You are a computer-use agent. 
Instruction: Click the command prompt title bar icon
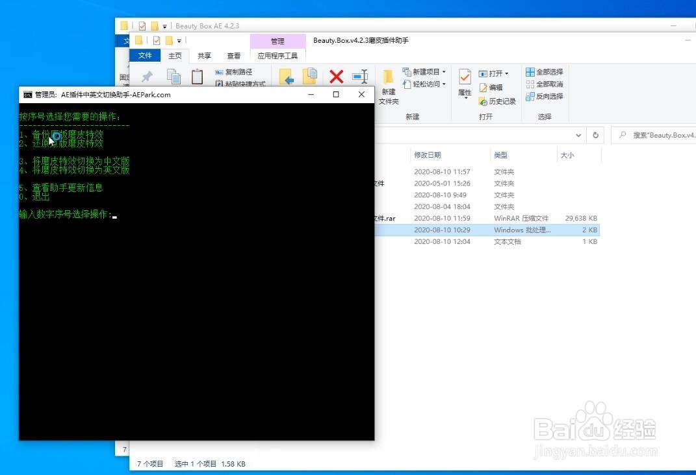[27, 94]
